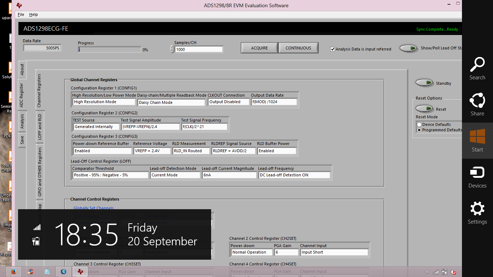Image resolution: width=493 pixels, height=277 pixels.
Task: Open the High Resolution/Low Power Mode dropdown
Action: 104,102
